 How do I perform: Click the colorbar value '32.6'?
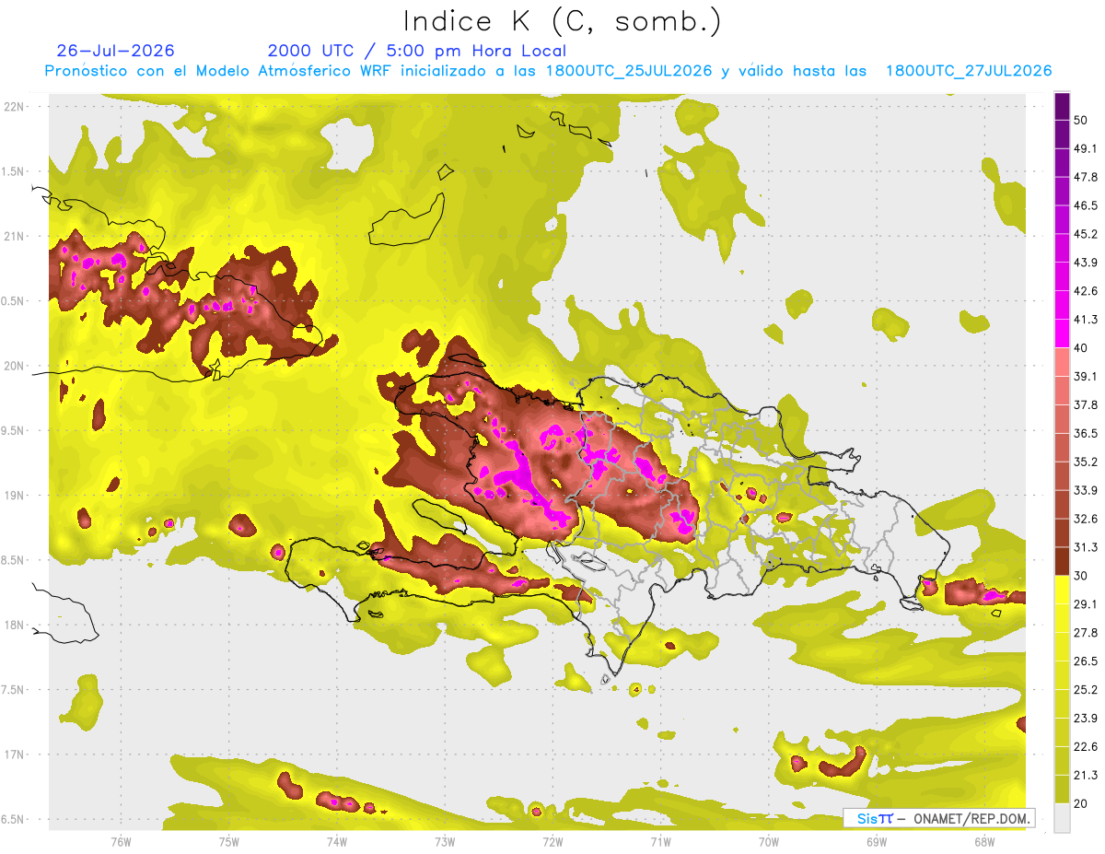[1086, 519]
